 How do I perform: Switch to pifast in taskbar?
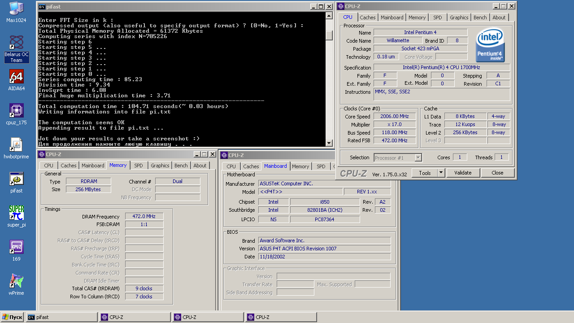[61, 317]
